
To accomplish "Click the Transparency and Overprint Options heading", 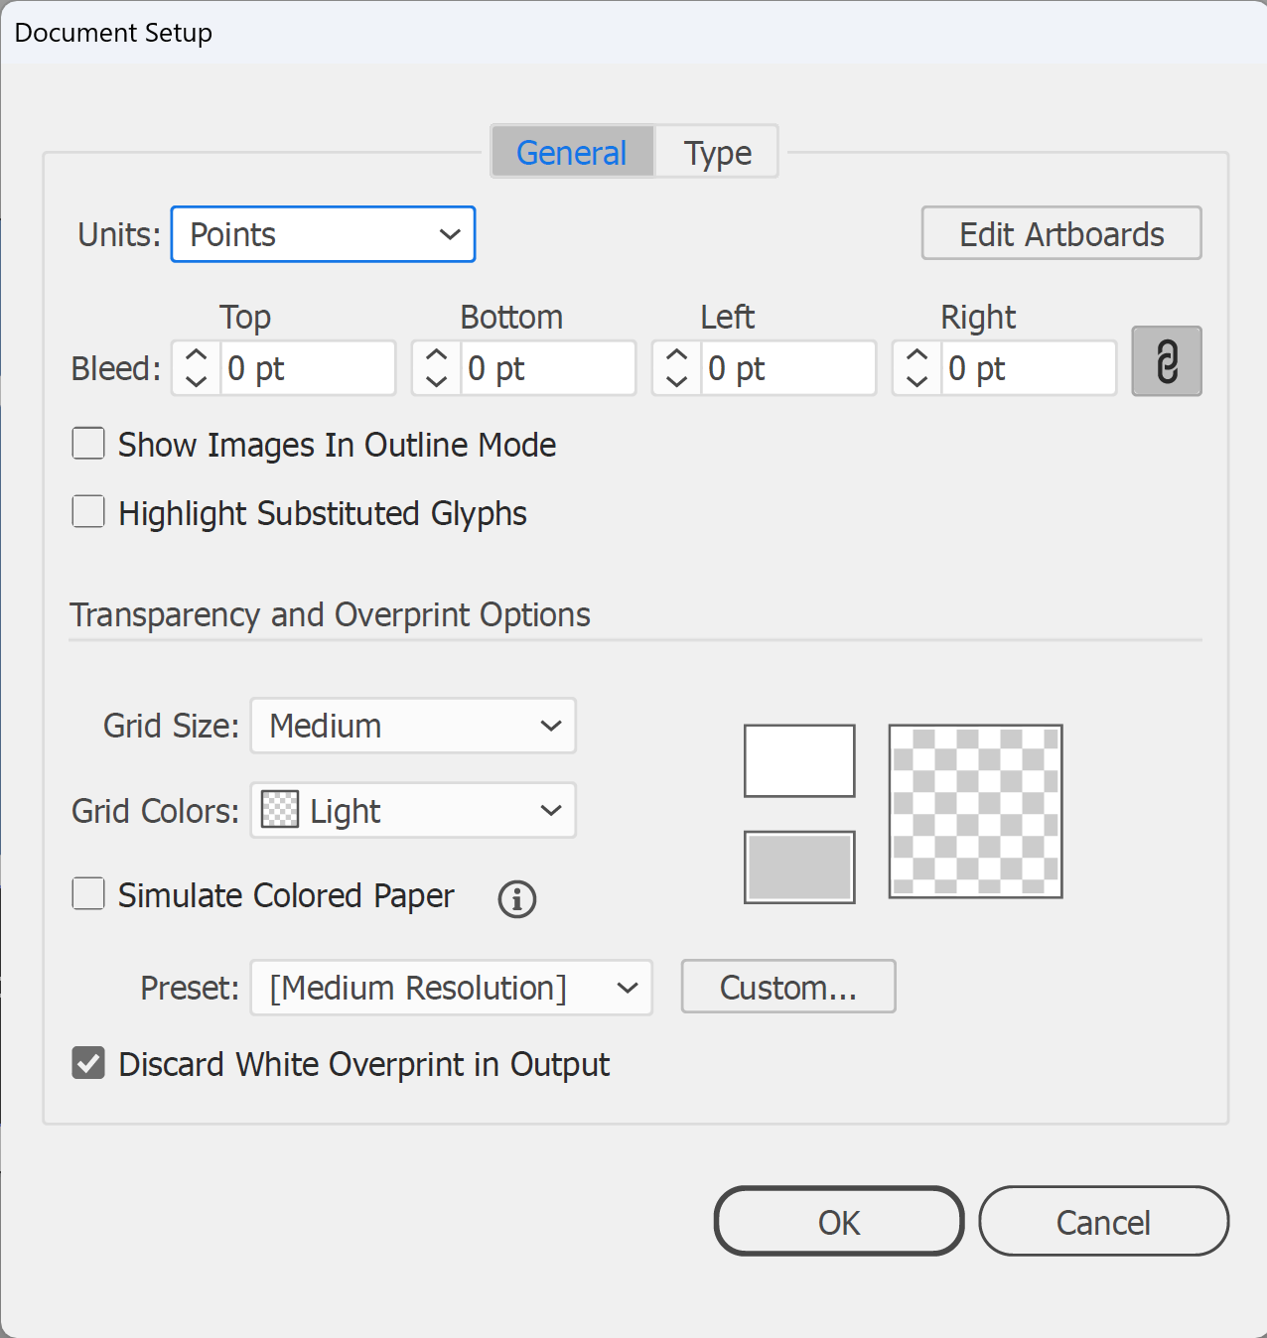I will [x=330, y=614].
